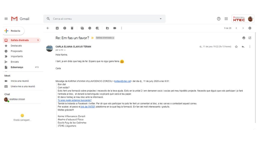Archive this email conversation
The height and width of the screenshot is (144, 257).
tap(57, 28)
